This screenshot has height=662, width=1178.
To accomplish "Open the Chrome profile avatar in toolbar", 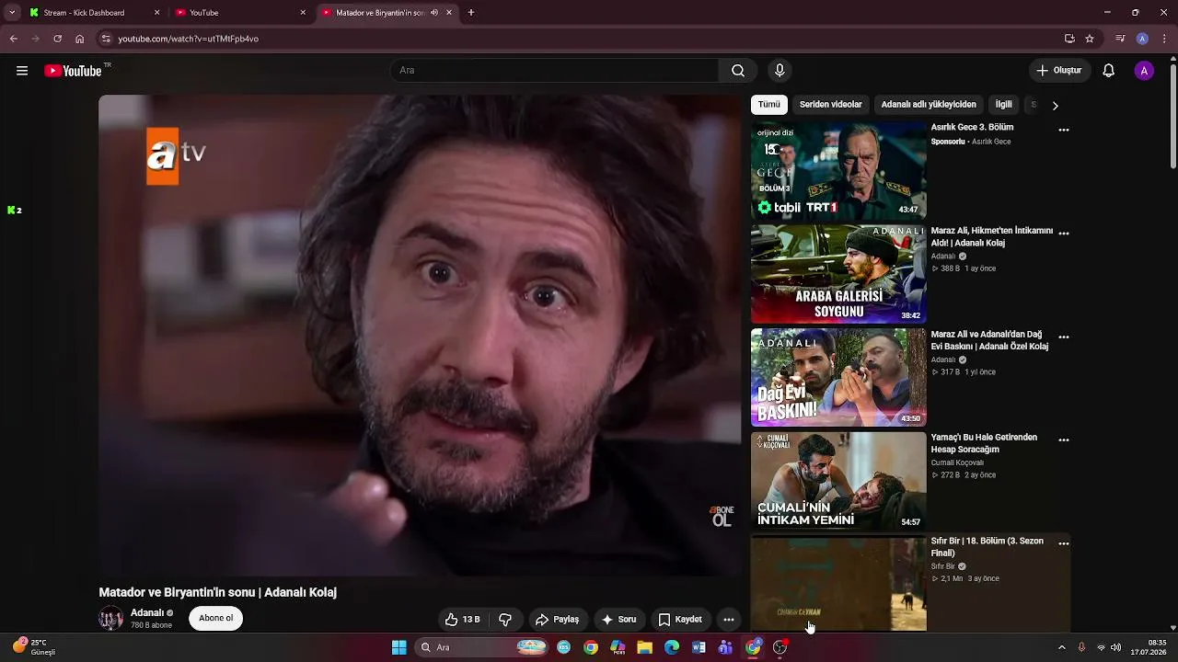I will click(x=1142, y=39).
